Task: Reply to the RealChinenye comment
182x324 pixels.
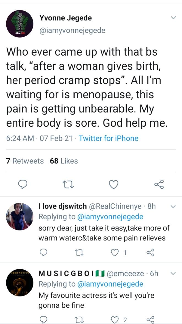Action: [x=43, y=252]
